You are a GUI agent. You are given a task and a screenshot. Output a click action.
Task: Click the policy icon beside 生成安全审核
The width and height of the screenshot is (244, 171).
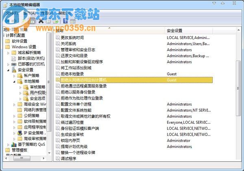pos(58,134)
